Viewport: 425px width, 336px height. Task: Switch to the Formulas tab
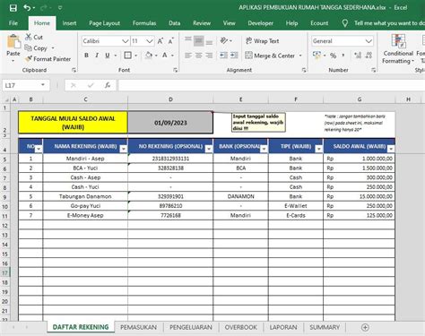[x=144, y=23]
